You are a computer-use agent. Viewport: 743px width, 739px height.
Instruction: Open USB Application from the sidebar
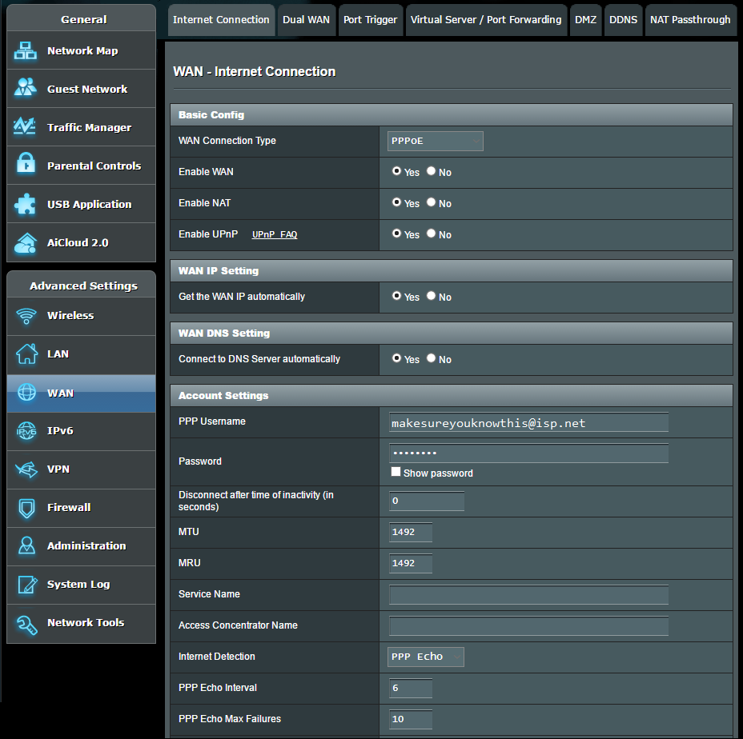[81, 204]
